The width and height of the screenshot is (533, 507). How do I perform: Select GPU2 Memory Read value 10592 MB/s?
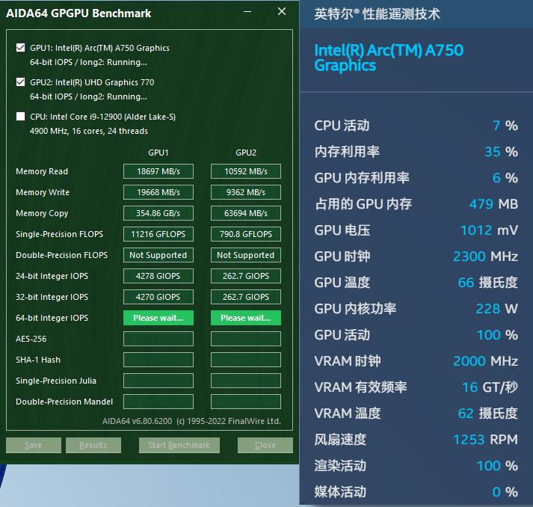click(x=246, y=171)
